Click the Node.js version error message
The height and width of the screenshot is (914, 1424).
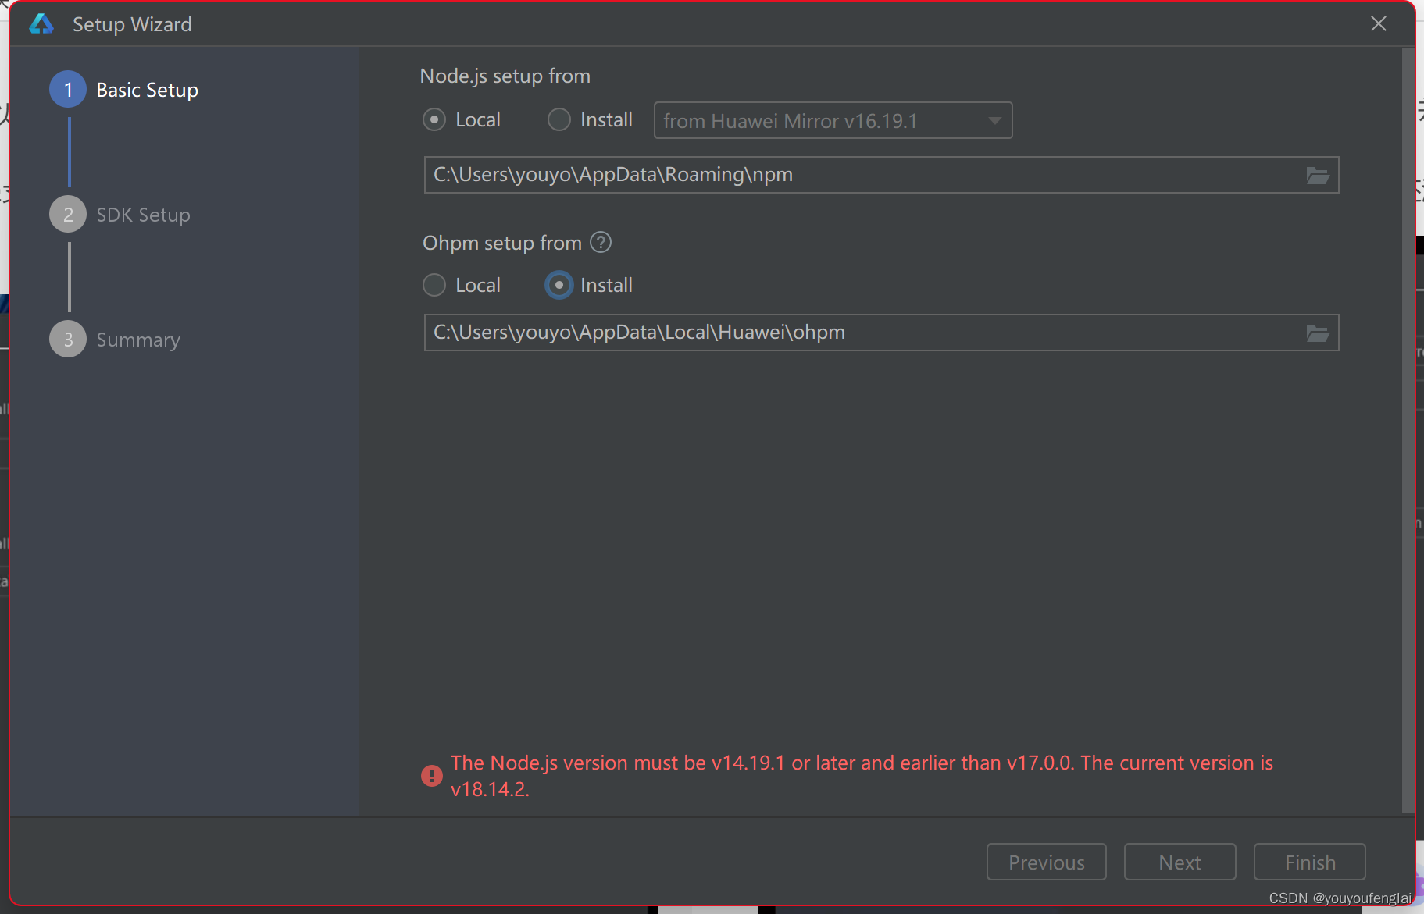click(x=862, y=775)
